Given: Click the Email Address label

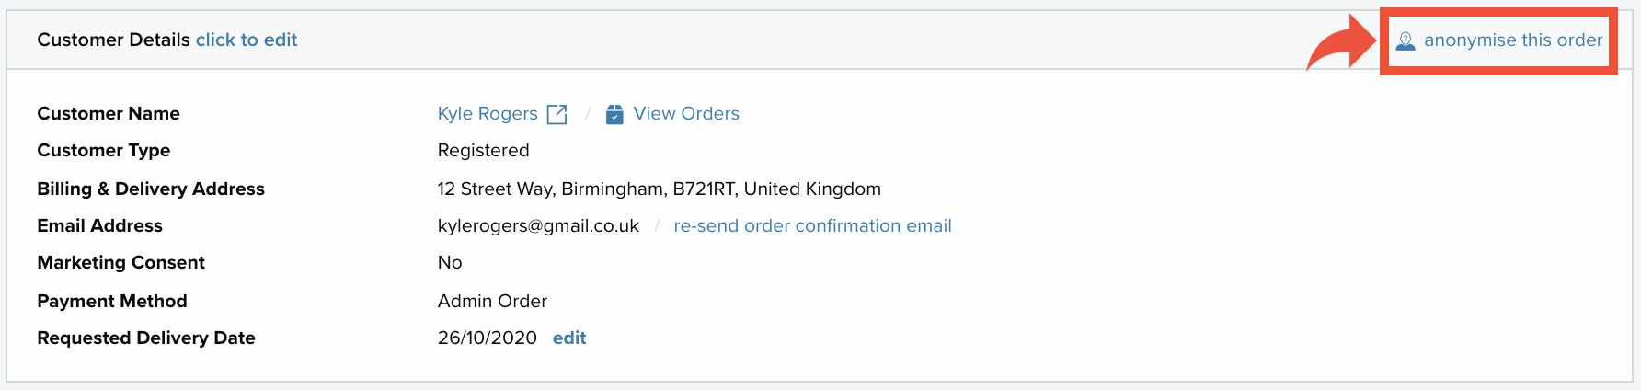Looking at the screenshot, I should click(99, 225).
